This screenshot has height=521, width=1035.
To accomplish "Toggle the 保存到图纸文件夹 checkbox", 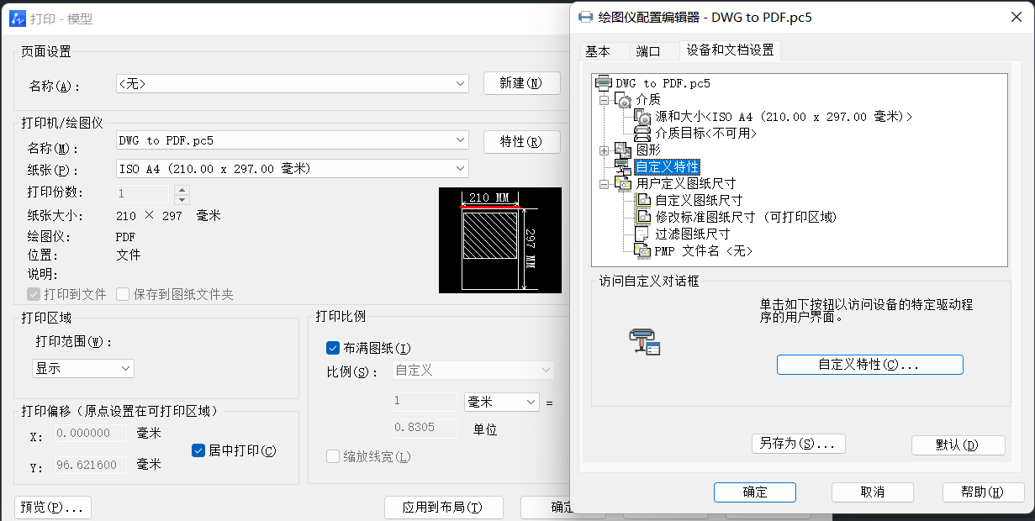I will (x=123, y=294).
